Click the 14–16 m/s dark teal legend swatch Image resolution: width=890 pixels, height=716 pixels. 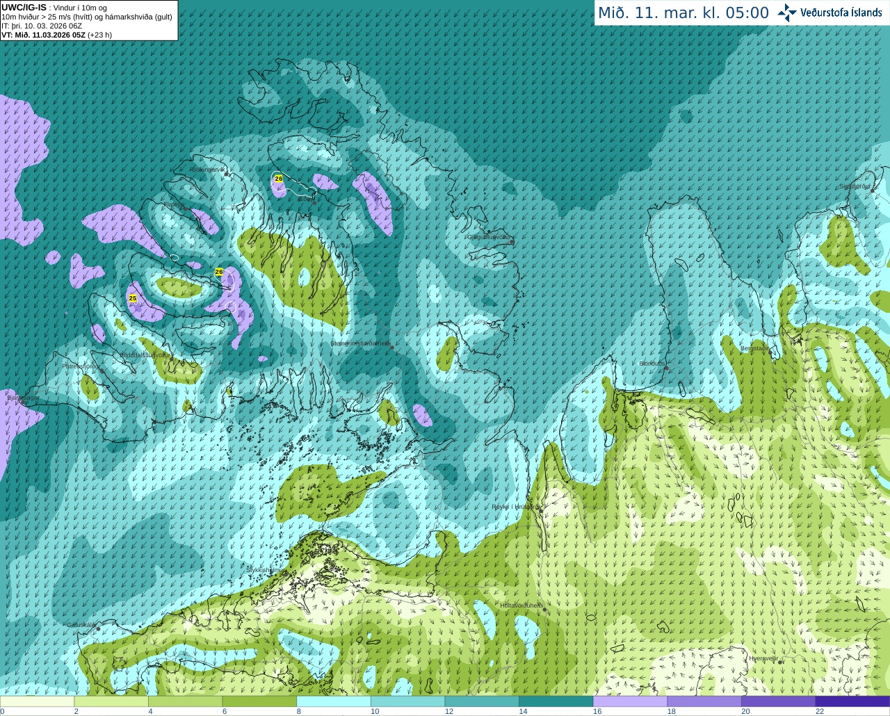point(556,701)
